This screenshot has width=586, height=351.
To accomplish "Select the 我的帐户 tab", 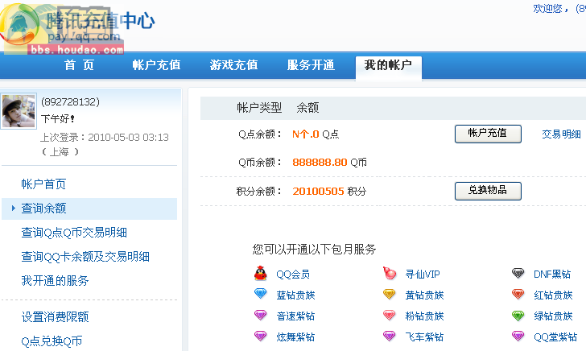I will (x=389, y=68).
